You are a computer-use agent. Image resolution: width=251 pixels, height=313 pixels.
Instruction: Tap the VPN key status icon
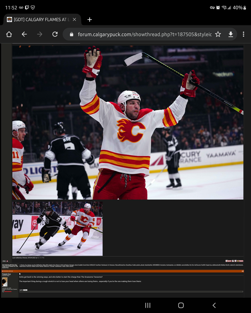[x=212, y=7]
